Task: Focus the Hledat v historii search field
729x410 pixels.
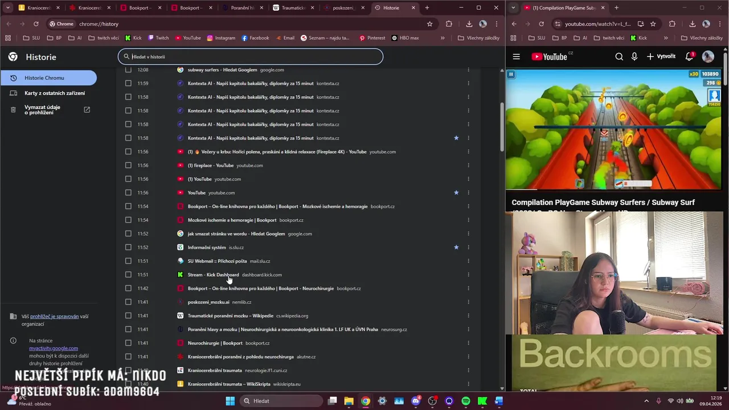Action: pyautogui.click(x=251, y=56)
